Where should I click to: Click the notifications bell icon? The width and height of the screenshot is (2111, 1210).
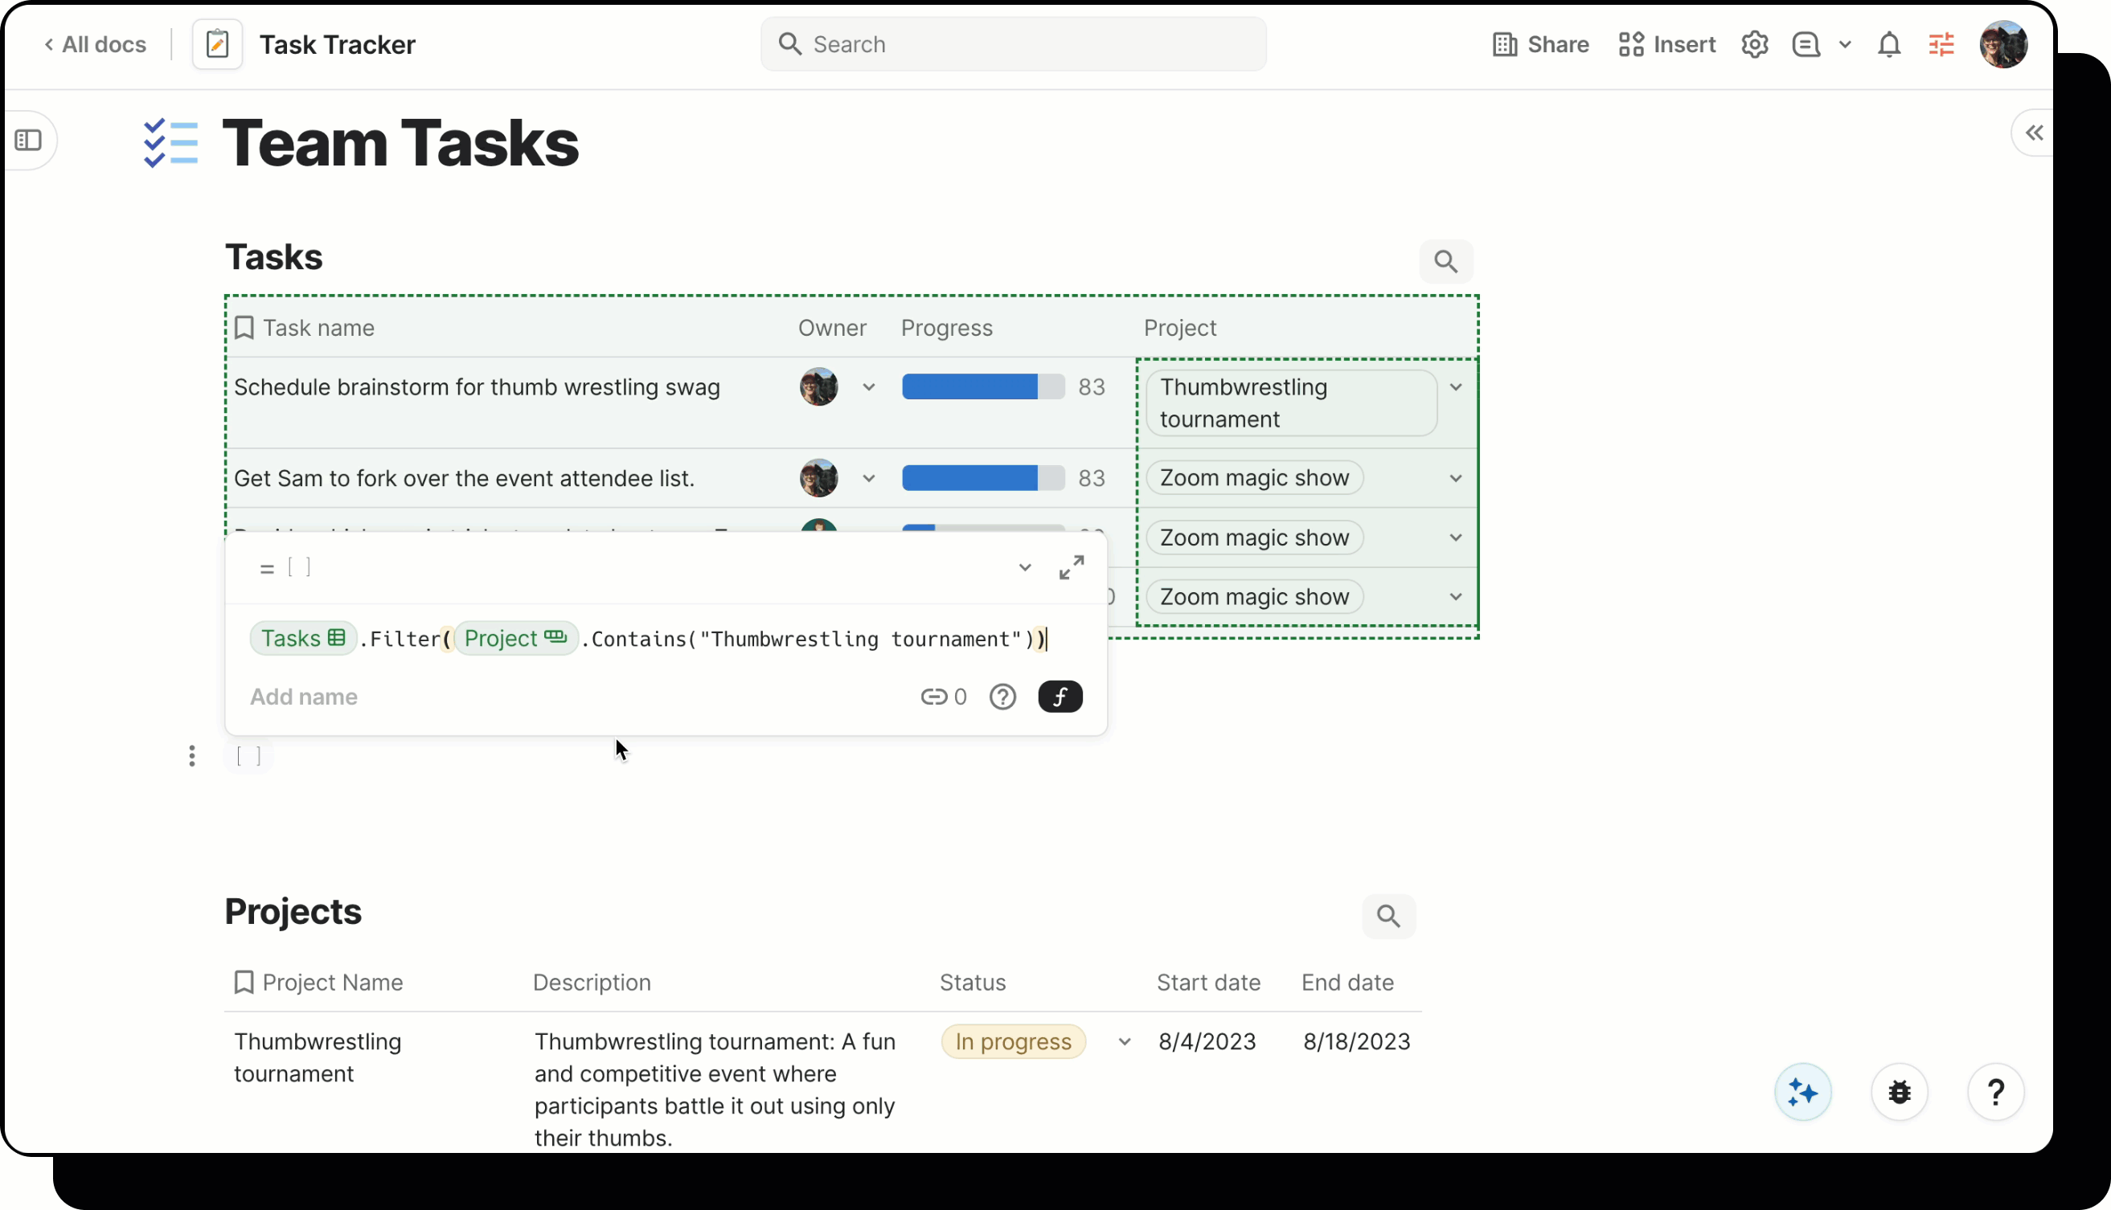pyautogui.click(x=1888, y=44)
